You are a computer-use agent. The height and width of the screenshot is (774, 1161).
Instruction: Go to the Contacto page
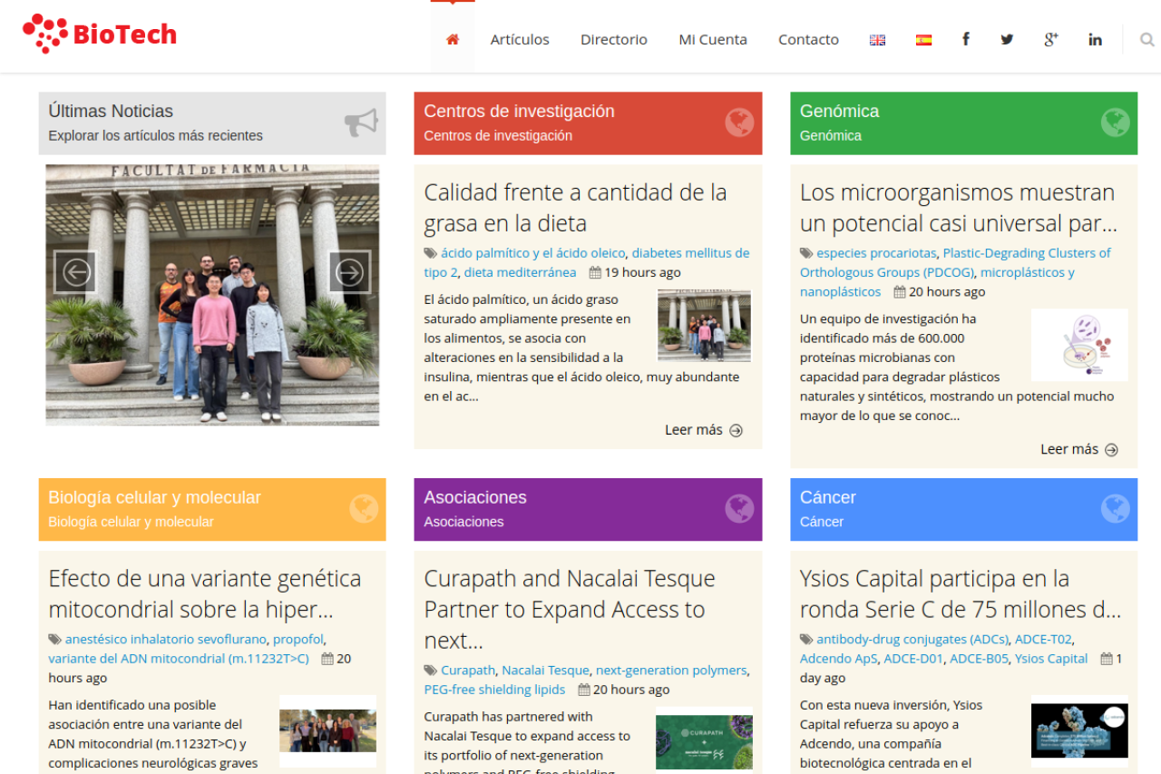coord(808,39)
